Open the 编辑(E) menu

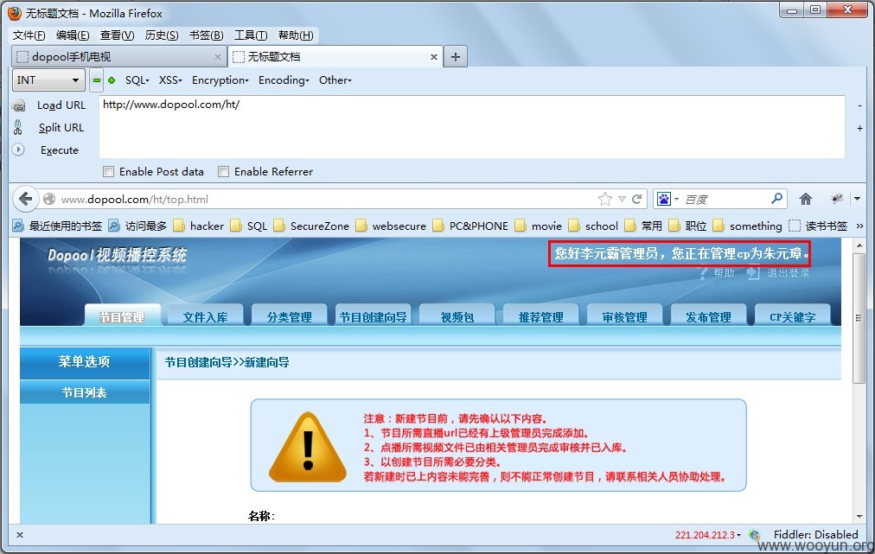73,35
